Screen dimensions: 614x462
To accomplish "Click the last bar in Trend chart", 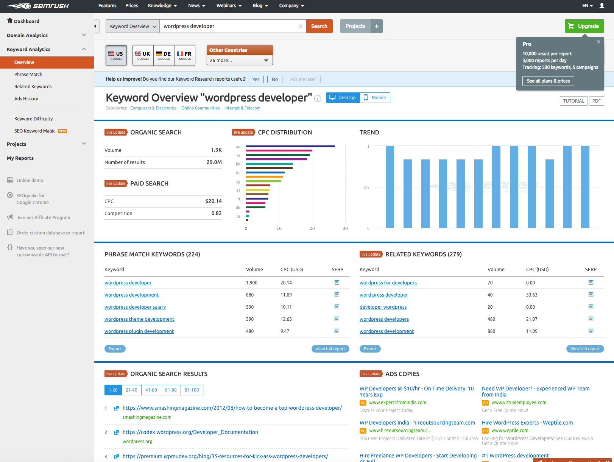I will (x=585, y=187).
